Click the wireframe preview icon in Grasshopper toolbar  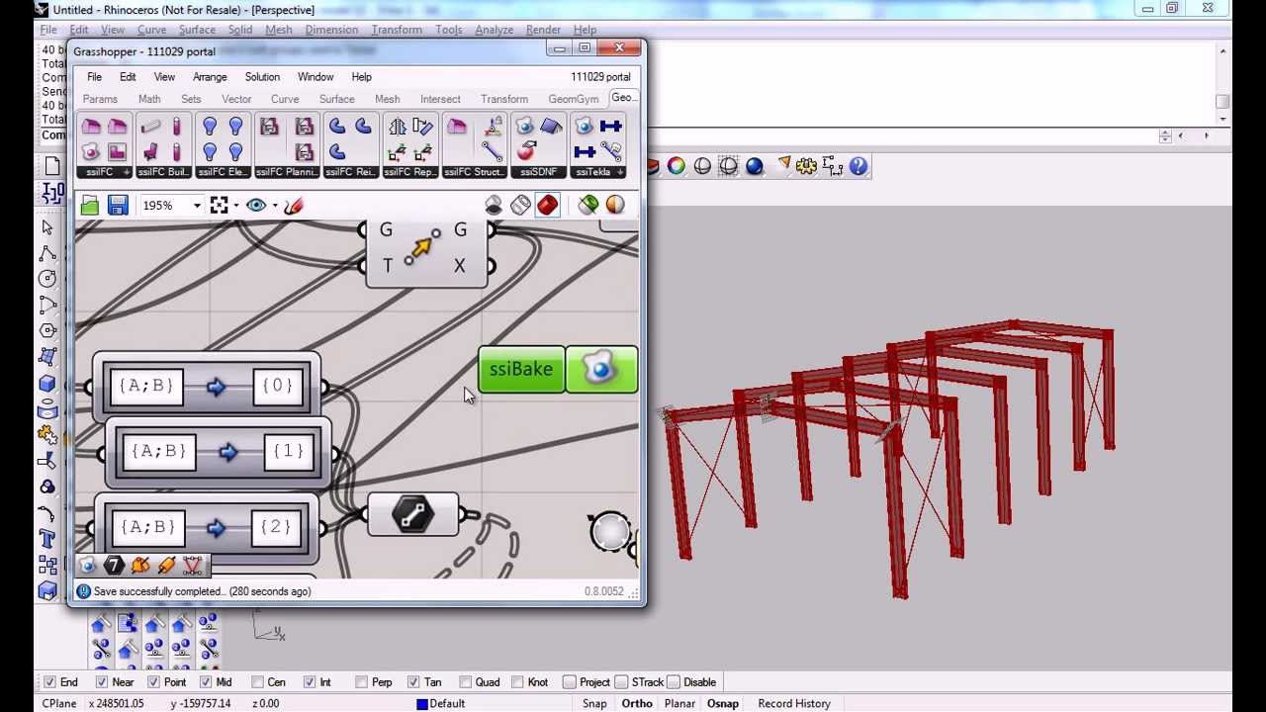(520, 205)
